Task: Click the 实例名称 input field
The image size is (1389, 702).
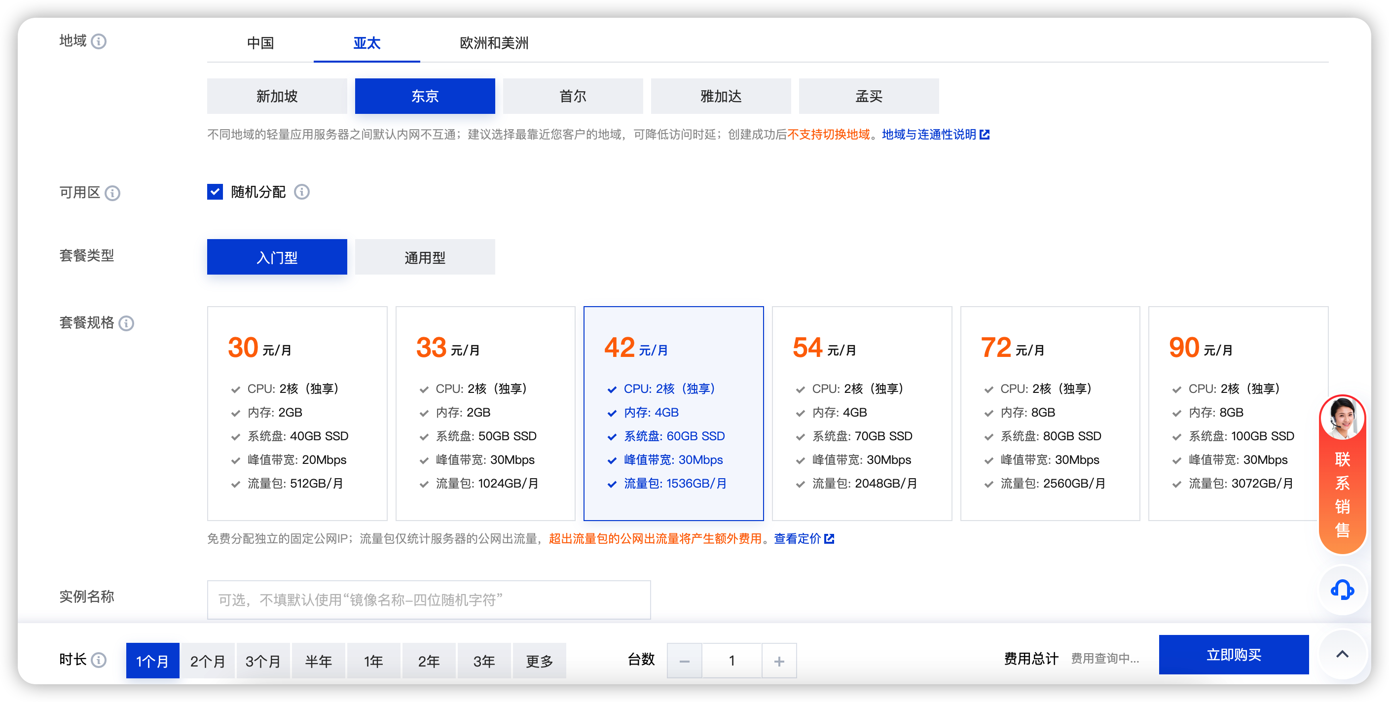Action: pyautogui.click(x=428, y=599)
